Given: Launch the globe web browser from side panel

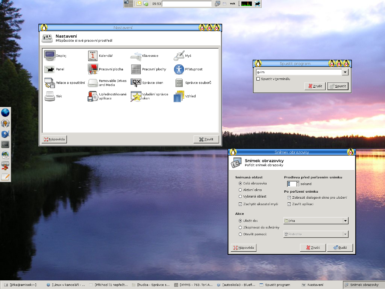Looking at the screenshot, I should pyautogui.click(x=5, y=113).
